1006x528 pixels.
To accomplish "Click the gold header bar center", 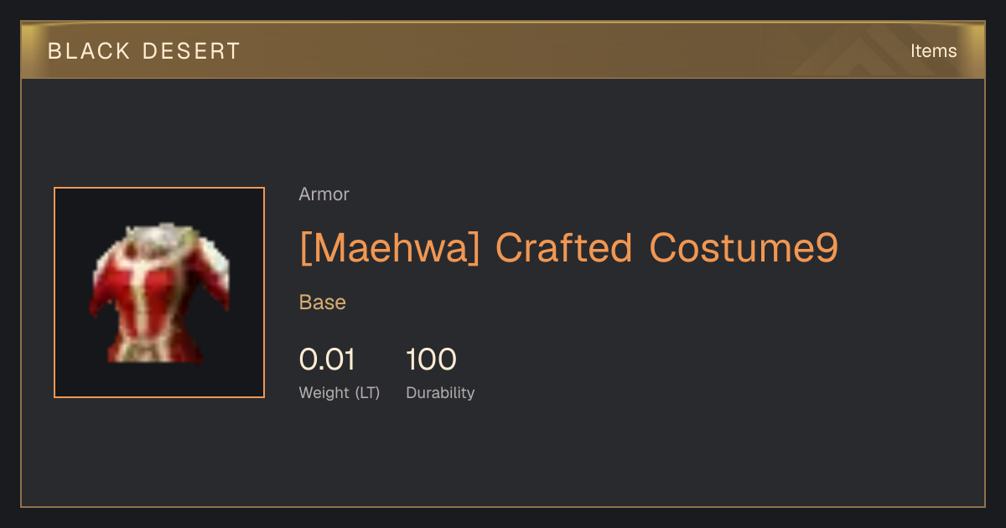I will (503, 50).
